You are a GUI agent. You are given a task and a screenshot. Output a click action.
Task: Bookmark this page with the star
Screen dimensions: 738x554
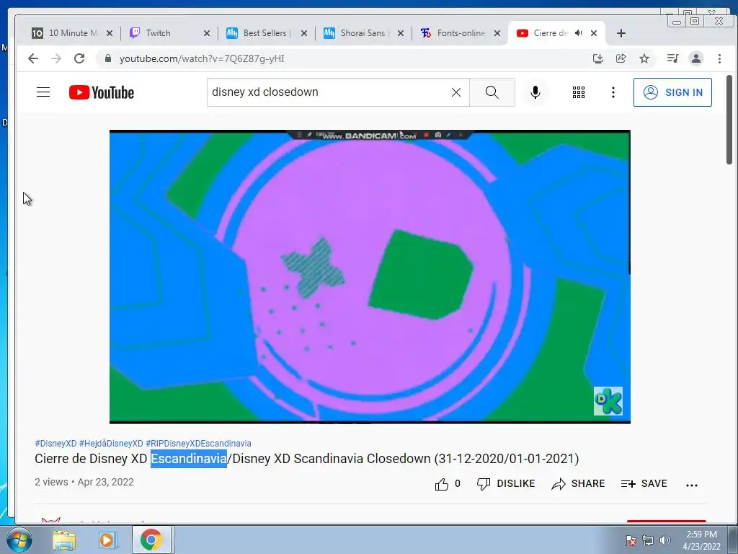tap(644, 58)
